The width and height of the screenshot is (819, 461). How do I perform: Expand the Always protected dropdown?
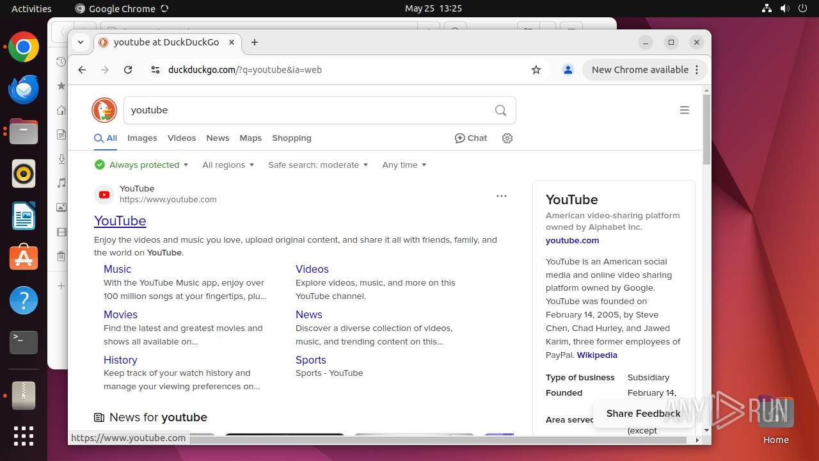(x=141, y=165)
